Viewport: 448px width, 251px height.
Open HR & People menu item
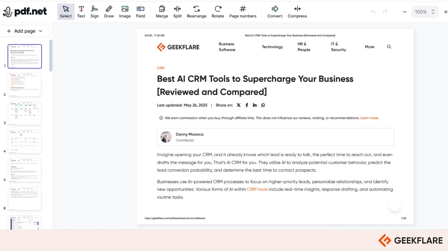click(x=304, y=47)
